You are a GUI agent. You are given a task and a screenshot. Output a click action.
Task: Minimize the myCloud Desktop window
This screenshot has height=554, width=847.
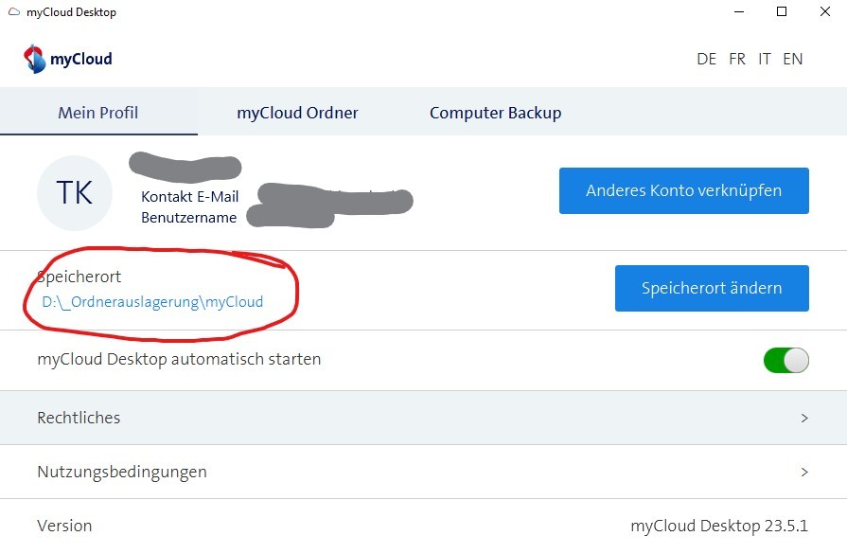[x=738, y=12]
